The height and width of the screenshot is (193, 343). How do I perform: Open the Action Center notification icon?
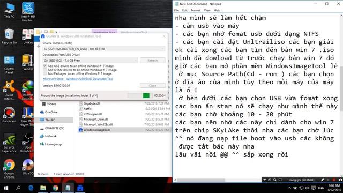click(314, 188)
